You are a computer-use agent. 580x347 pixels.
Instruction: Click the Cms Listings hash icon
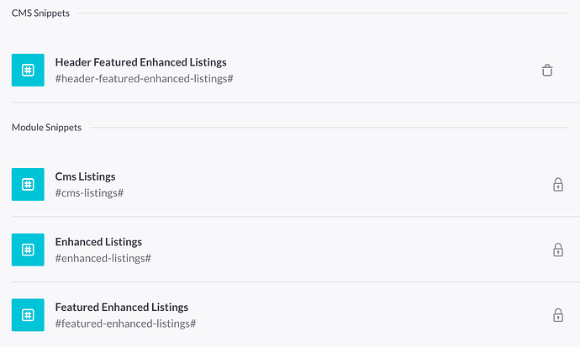coord(28,184)
